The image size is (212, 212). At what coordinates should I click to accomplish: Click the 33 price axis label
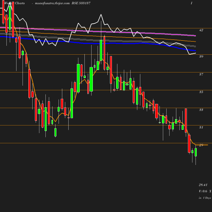pos(201,110)
